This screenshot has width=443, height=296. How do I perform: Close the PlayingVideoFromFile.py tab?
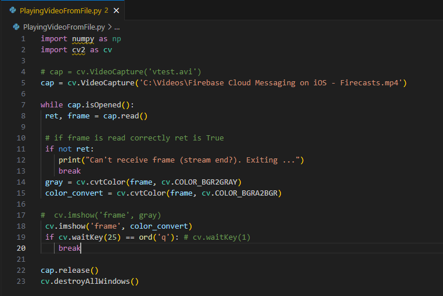click(x=116, y=10)
